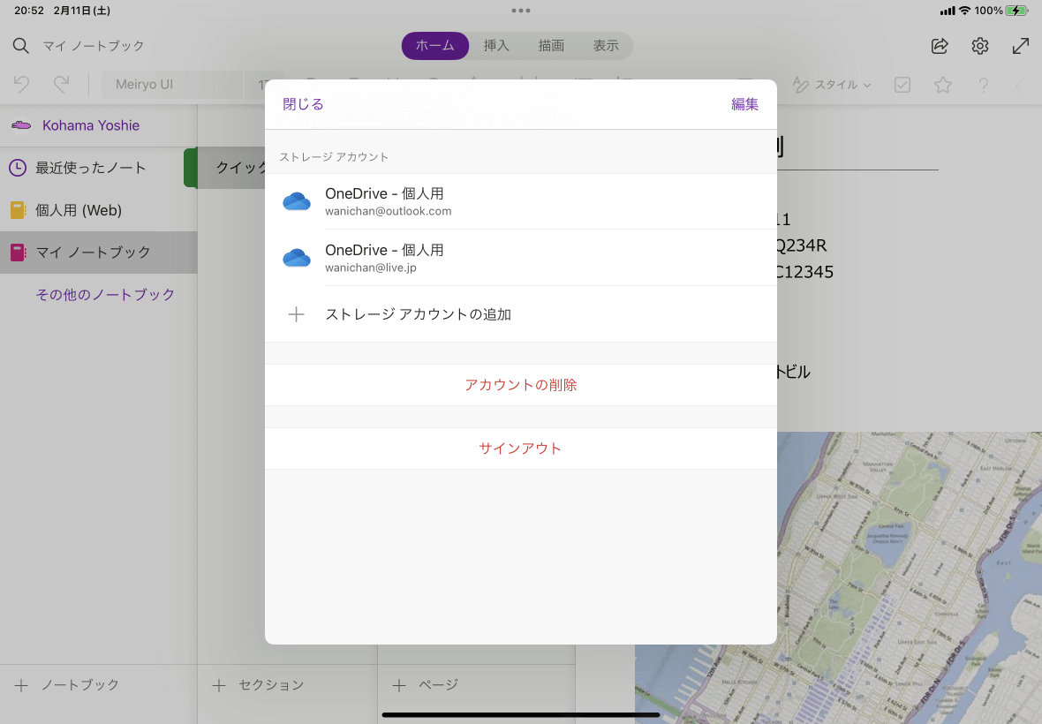Click OneDrive cloud icon for wanichan@outlook.com
The height and width of the screenshot is (724, 1042).
[297, 201]
